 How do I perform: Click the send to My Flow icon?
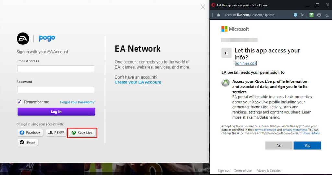(x=302, y=15)
